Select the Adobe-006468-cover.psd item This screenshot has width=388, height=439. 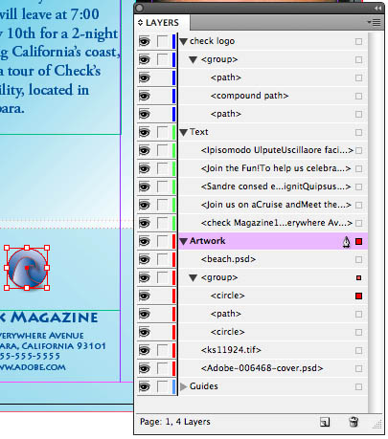click(x=262, y=368)
